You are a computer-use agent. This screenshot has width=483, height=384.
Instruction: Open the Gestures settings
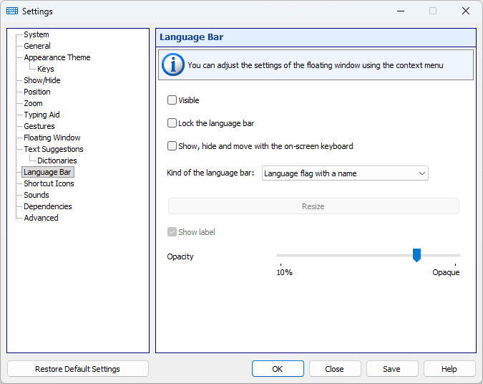(39, 126)
